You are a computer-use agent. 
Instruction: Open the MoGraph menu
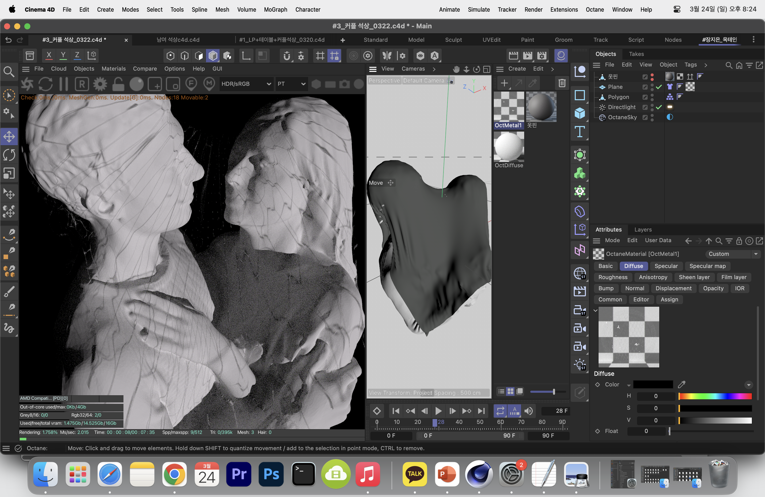(x=275, y=9)
